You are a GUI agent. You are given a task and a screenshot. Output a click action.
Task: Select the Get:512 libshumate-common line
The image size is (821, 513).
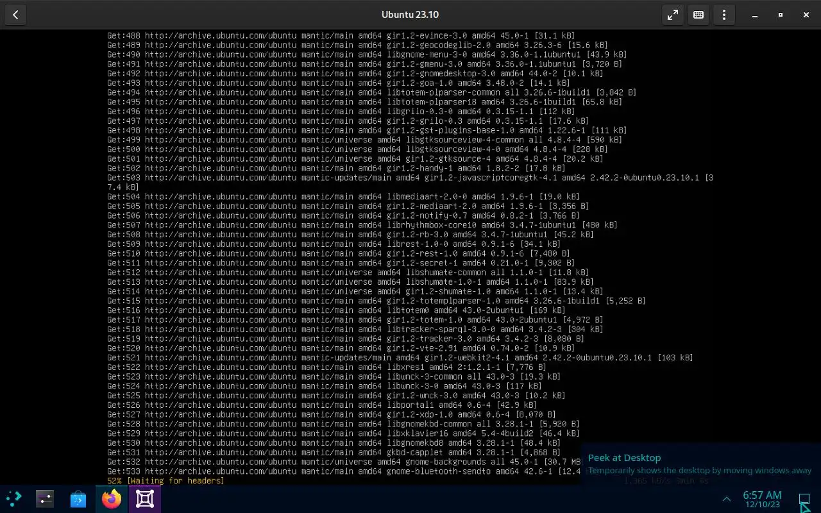coord(348,272)
